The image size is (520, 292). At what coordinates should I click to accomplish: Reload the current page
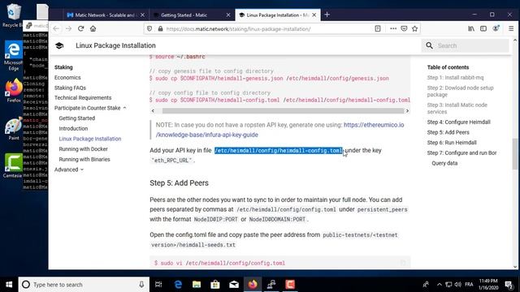pyautogui.click(x=80, y=29)
